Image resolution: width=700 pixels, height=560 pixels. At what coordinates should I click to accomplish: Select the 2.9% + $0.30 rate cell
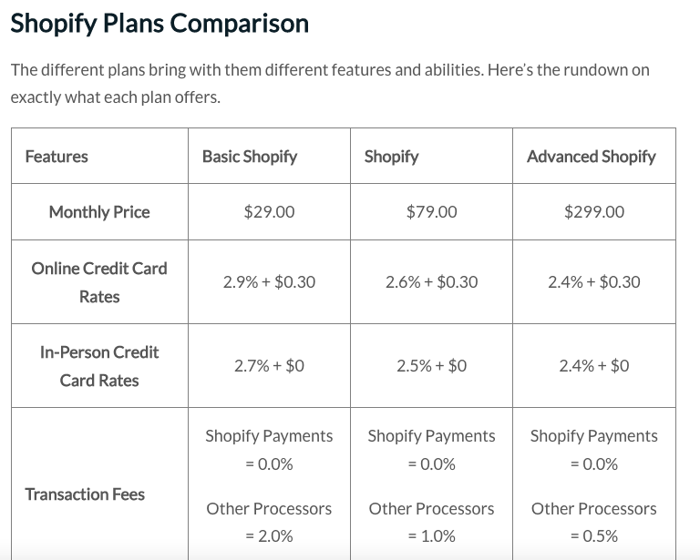coord(269,282)
